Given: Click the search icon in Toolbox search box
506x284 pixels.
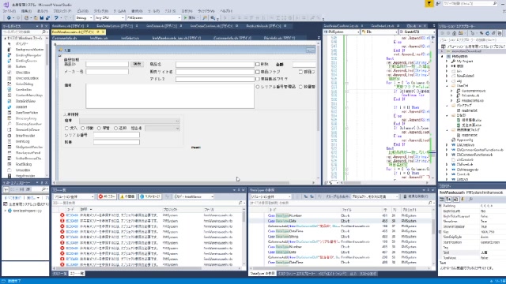Looking at the screenshot, I should [44, 32].
